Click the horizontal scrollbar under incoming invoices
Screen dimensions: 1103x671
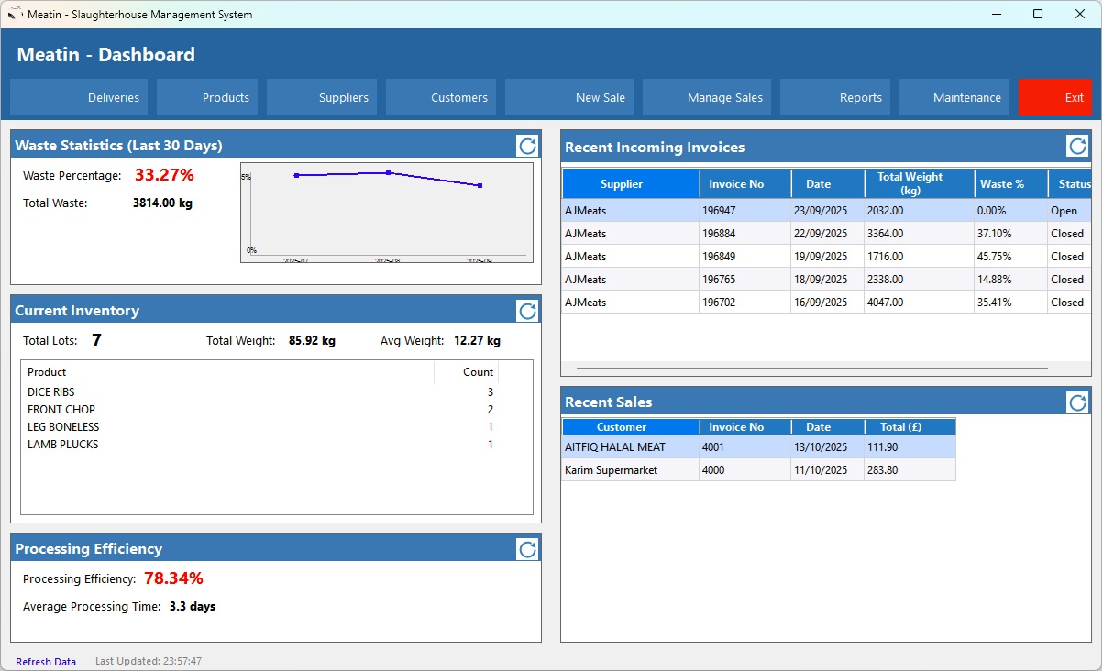tap(811, 368)
